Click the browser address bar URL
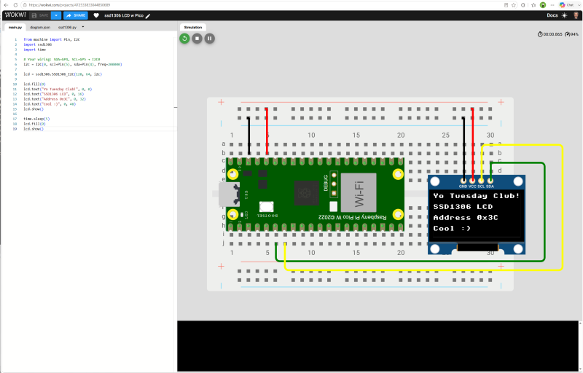Screen dimensions: 583x373 point(69,5)
